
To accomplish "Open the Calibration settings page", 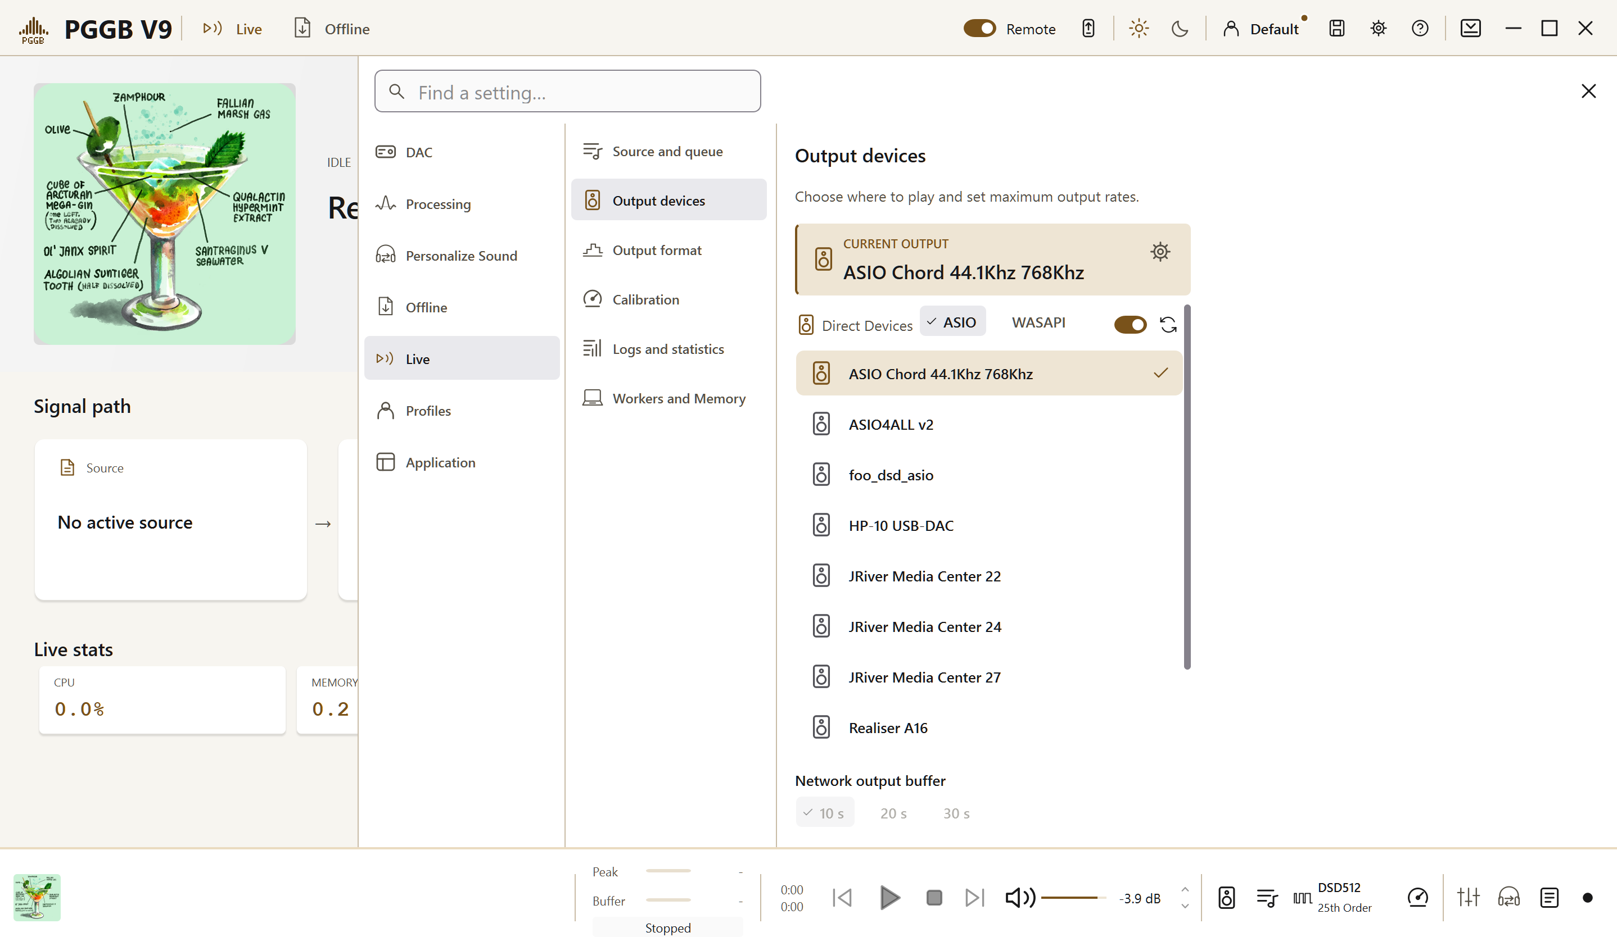I will [669, 299].
